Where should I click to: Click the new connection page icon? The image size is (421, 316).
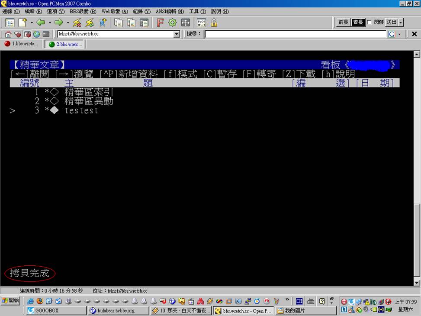tap(22, 23)
